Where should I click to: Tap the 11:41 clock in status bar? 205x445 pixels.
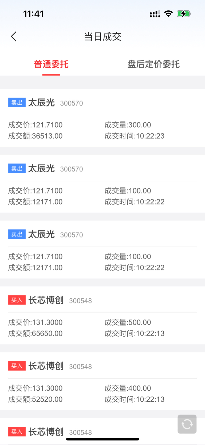tap(33, 14)
